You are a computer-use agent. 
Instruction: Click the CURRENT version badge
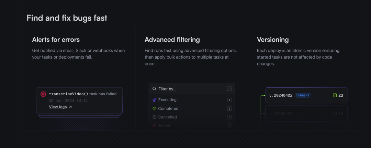point(303,95)
